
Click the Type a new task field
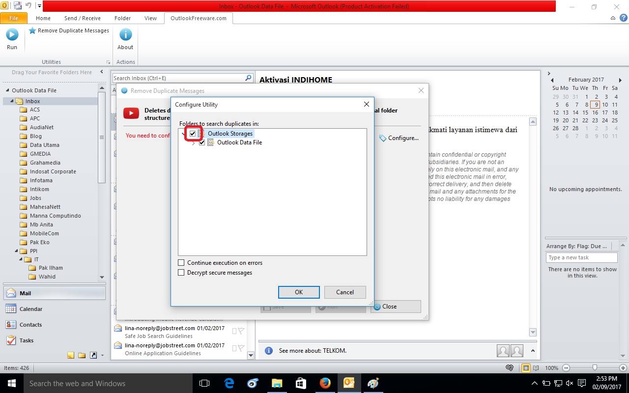581,257
